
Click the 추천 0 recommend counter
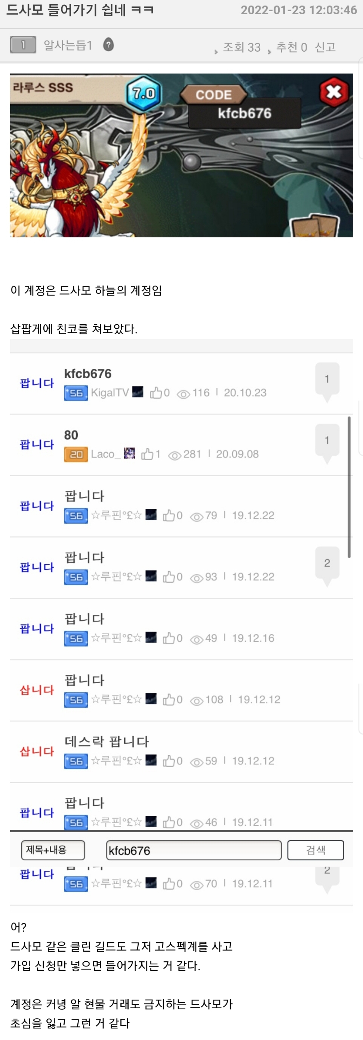tap(291, 47)
